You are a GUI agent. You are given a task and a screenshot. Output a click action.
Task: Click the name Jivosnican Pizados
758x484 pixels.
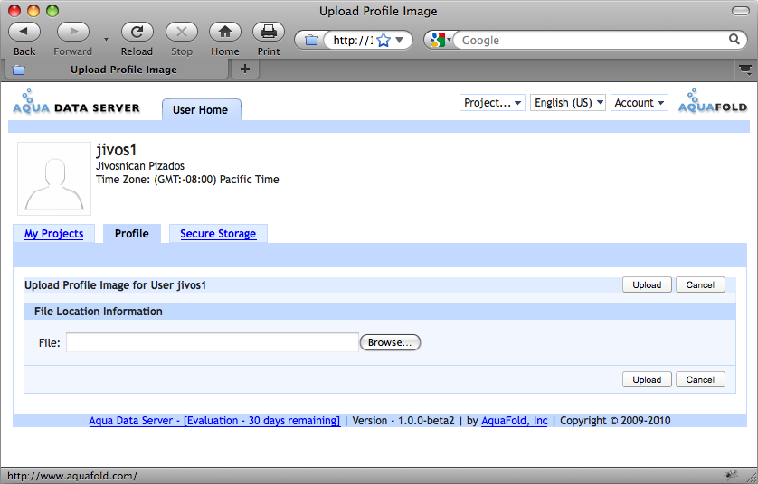tap(140, 166)
